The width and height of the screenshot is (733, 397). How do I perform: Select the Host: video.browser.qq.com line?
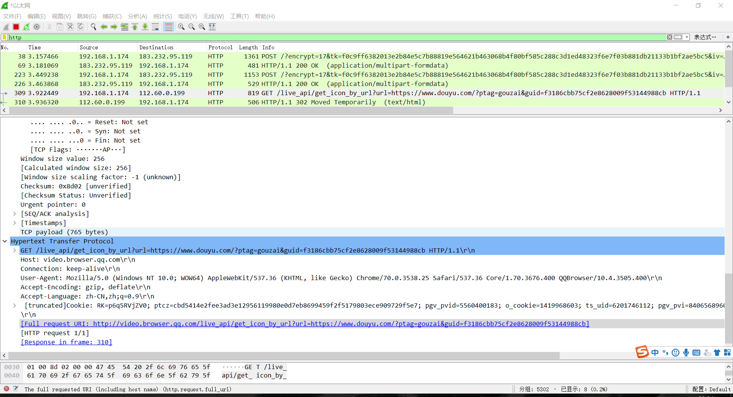click(x=78, y=259)
